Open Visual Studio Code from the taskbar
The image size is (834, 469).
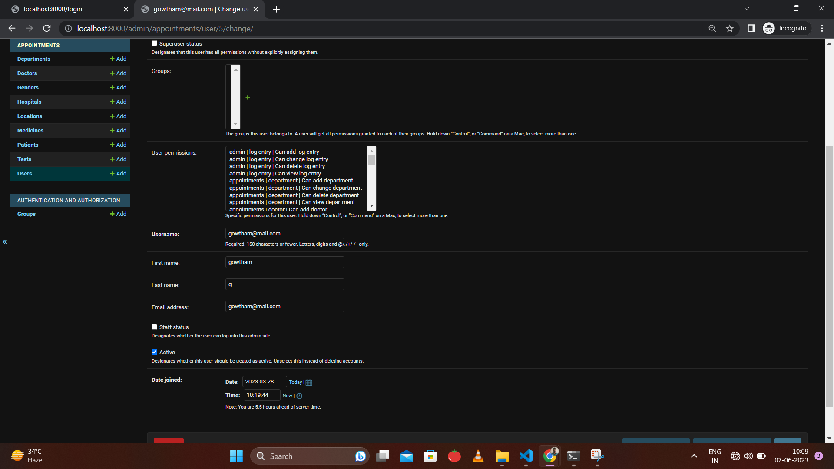click(526, 456)
